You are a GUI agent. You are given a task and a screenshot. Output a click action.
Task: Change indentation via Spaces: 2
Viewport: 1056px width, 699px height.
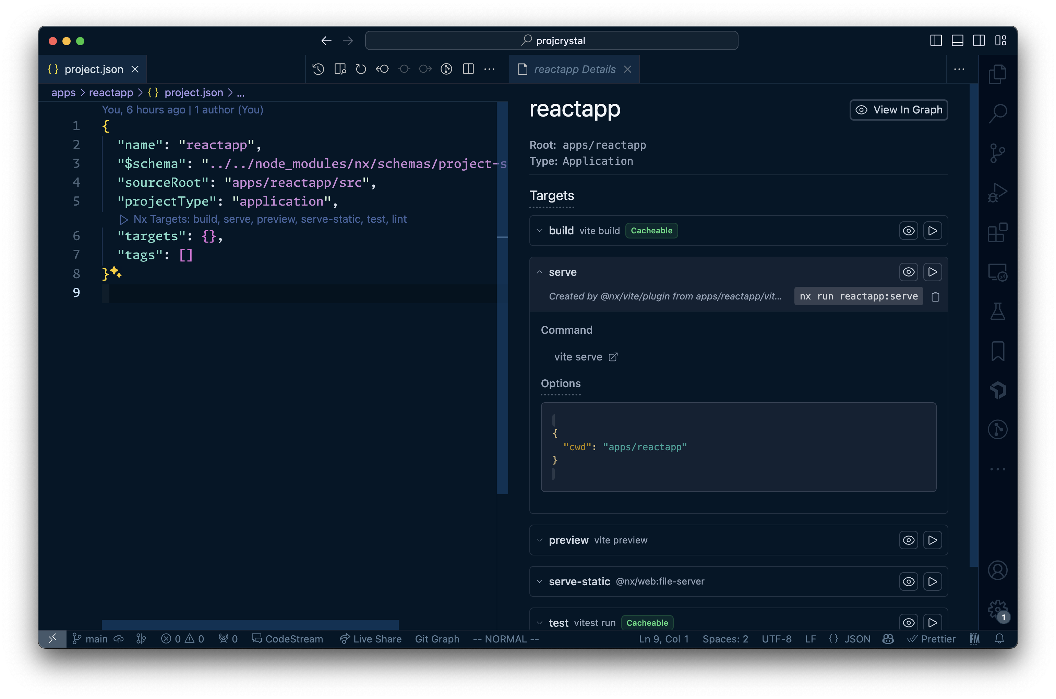tap(725, 639)
